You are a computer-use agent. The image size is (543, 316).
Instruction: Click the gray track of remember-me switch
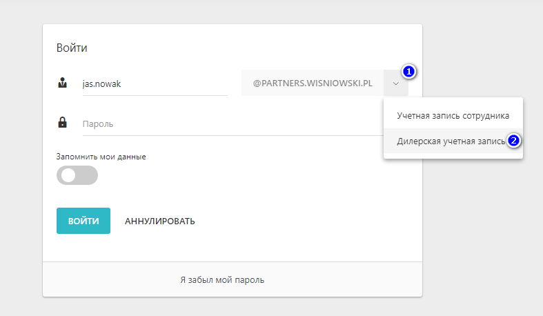(x=88, y=175)
